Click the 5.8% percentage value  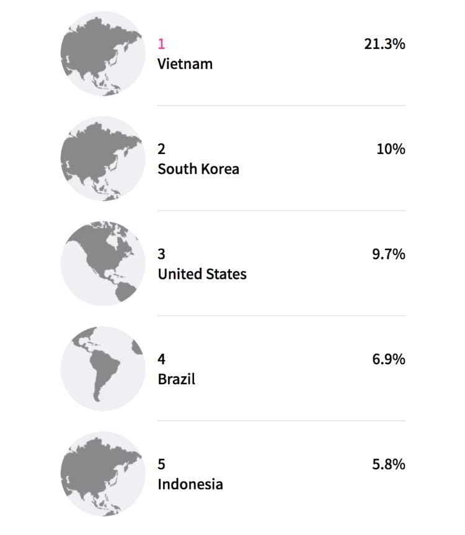pyautogui.click(x=388, y=464)
